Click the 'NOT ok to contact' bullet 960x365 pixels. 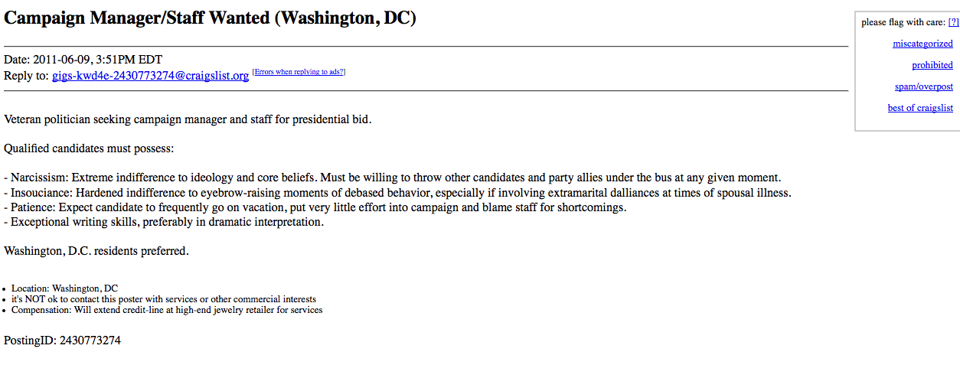click(x=163, y=299)
